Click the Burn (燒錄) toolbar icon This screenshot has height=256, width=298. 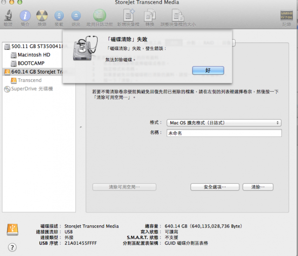pos(42,15)
